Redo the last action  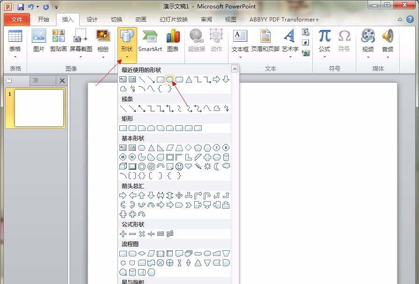pyautogui.click(x=46, y=7)
